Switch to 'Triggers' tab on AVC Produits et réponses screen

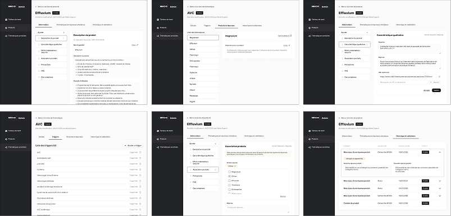(x=207, y=26)
